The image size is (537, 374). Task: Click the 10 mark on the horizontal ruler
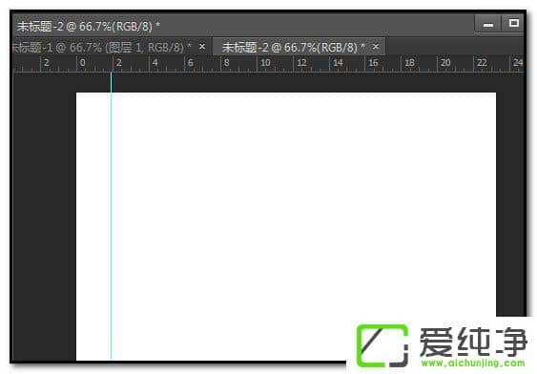tap(265, 63)
